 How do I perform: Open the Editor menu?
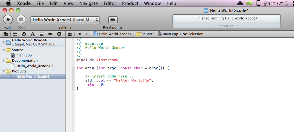[110, 3]
